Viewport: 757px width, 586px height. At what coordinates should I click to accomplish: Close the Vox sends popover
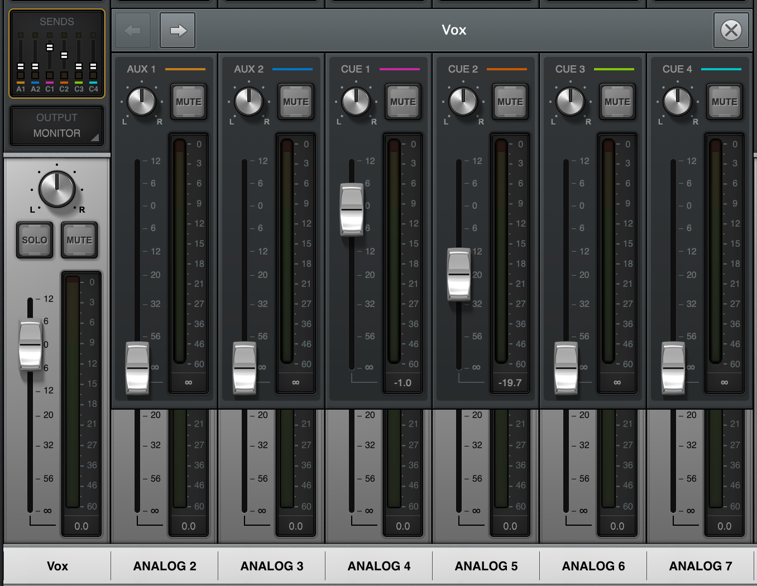click(x=731, y=30)
